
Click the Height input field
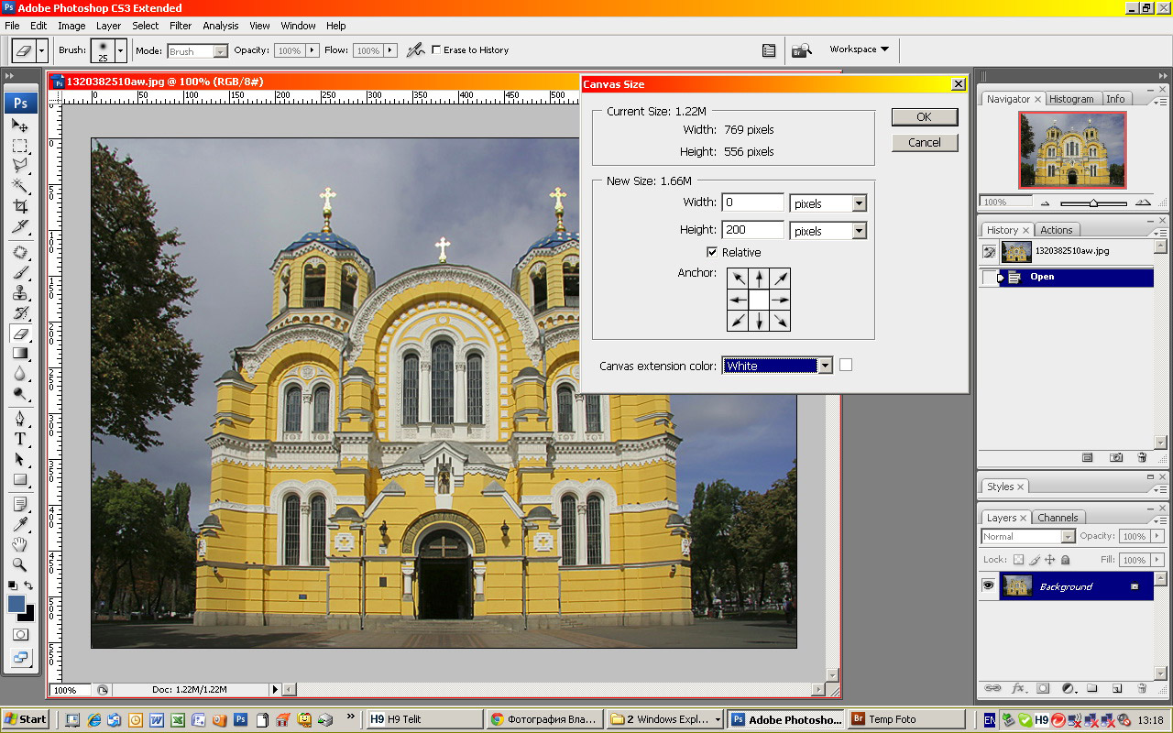752,230
